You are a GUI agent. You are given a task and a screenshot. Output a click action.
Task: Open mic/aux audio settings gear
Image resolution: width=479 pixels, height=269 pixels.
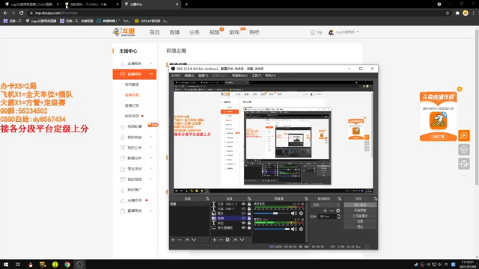pos(301,229)
